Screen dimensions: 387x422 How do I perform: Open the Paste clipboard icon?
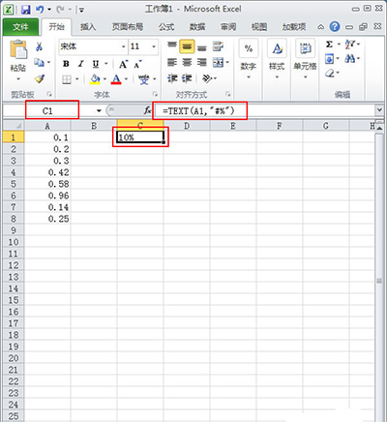tap(18, 49)
